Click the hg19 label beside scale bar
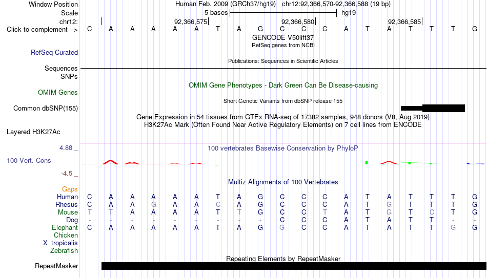The height and width of the screenshot is (278, 487). [349, 13]
